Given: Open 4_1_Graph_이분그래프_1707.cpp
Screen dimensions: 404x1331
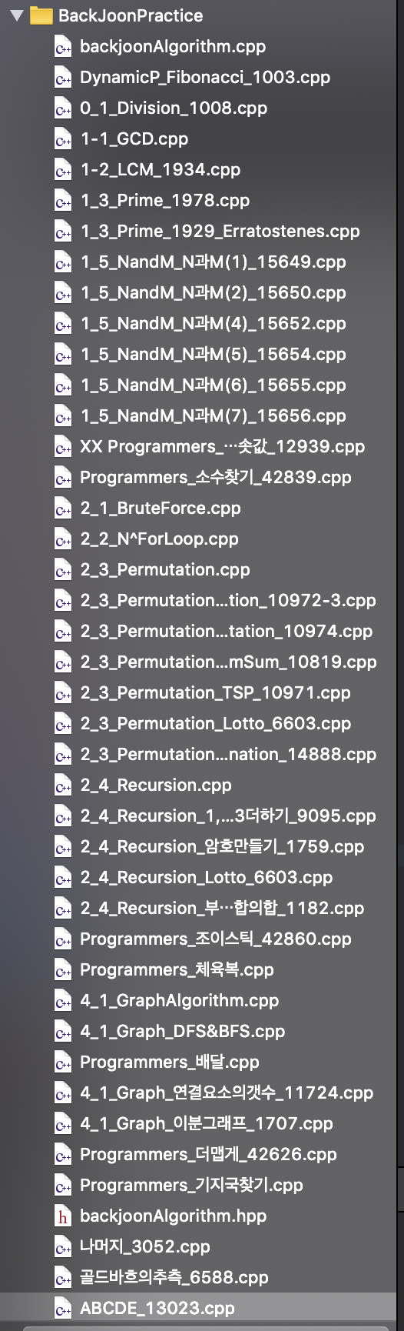Looking at the screenshot, I should (x=207, y=1124).
